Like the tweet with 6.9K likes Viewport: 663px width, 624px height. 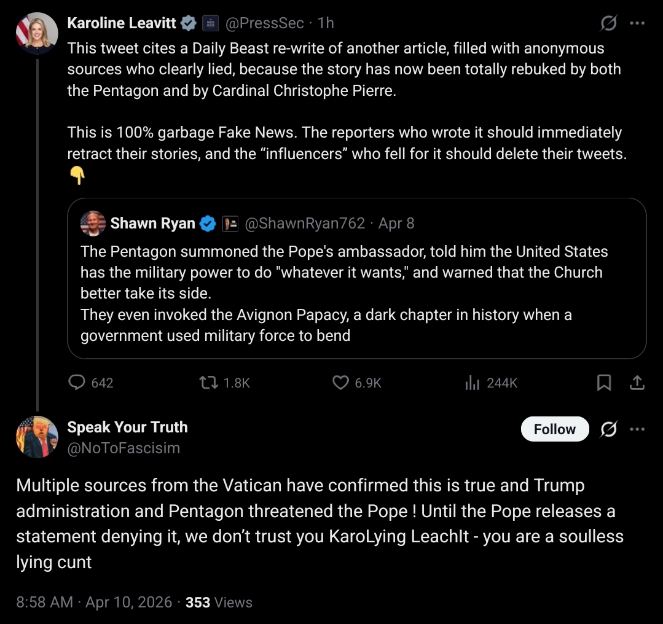point(340,383)
